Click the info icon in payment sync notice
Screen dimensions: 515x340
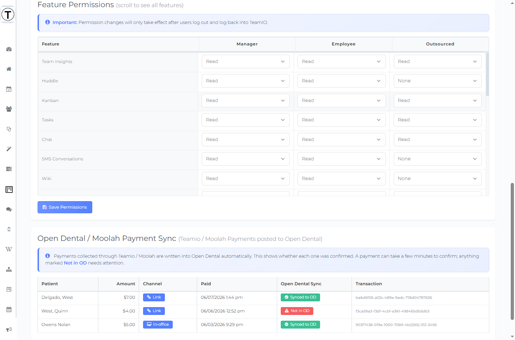coord(48,256)
